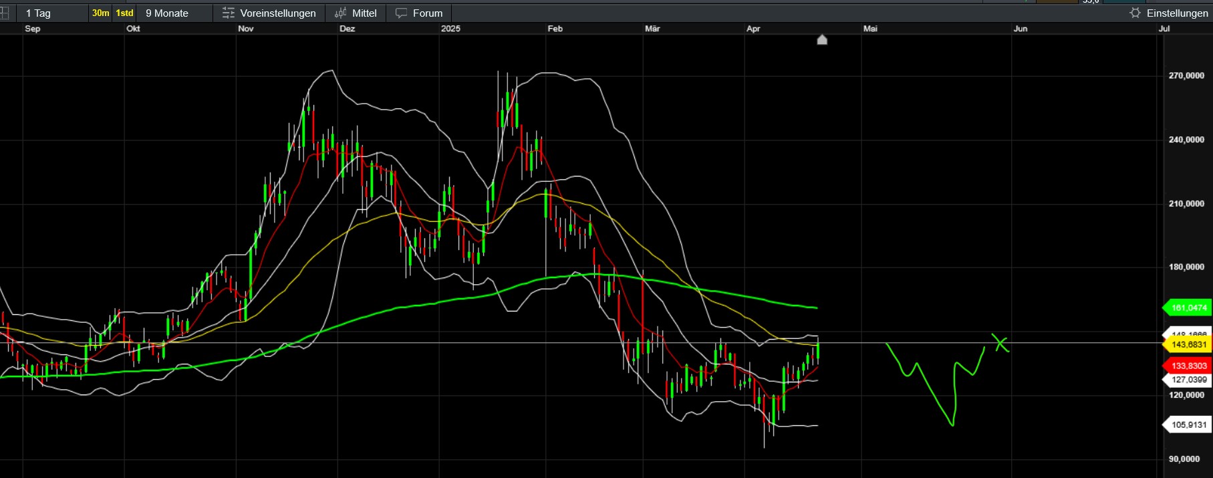1213x478 pixels.
Task: Click the white 105,9131 lower band label
Action: coord(1188,425)
